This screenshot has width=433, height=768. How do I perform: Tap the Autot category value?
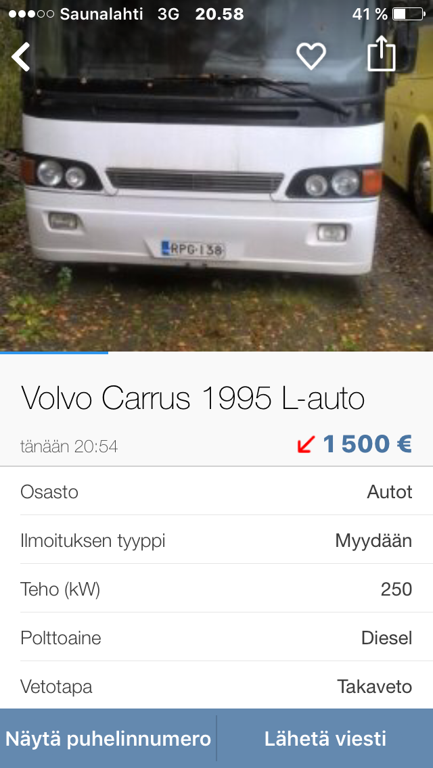click(390, 491)
